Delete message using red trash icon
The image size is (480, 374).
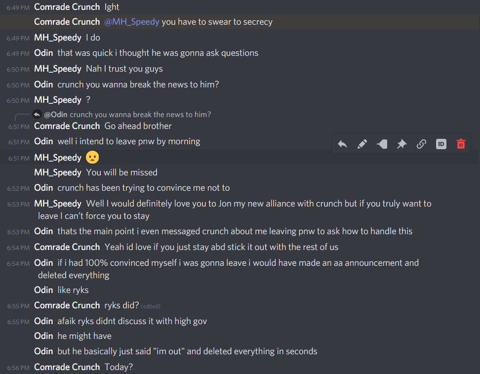(x=461, y=144)
